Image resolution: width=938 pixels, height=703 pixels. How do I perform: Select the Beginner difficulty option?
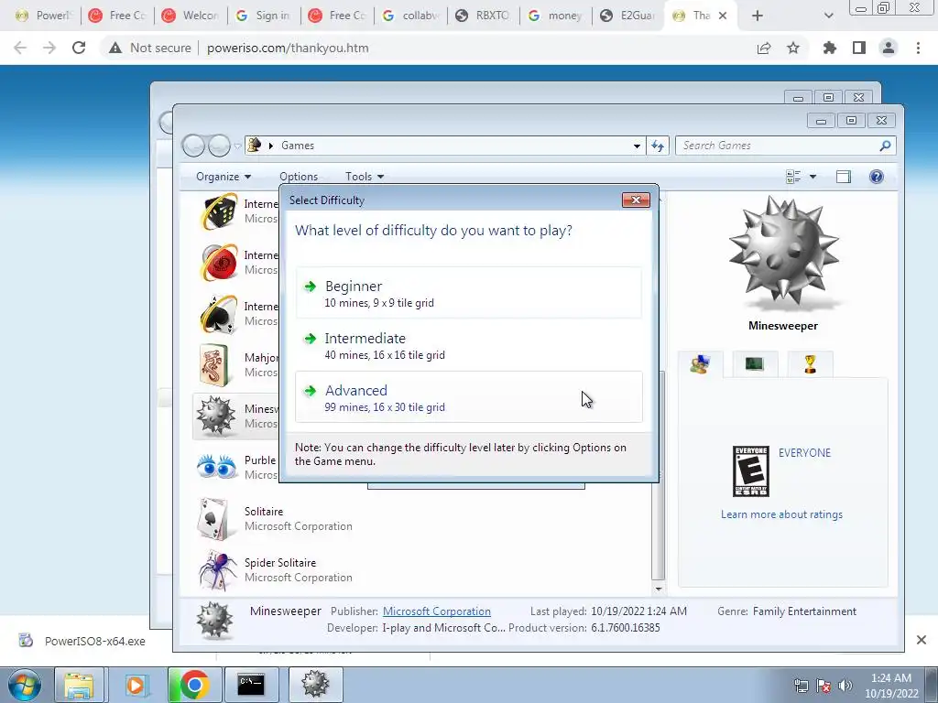click(468, 293)
